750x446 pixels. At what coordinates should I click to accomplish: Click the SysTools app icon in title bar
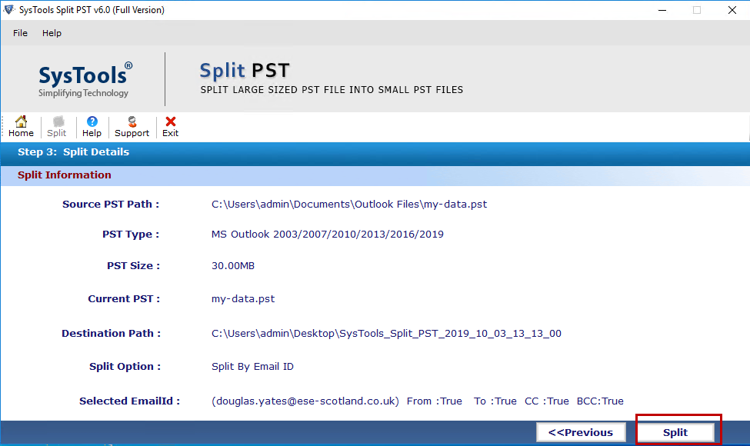9,9
